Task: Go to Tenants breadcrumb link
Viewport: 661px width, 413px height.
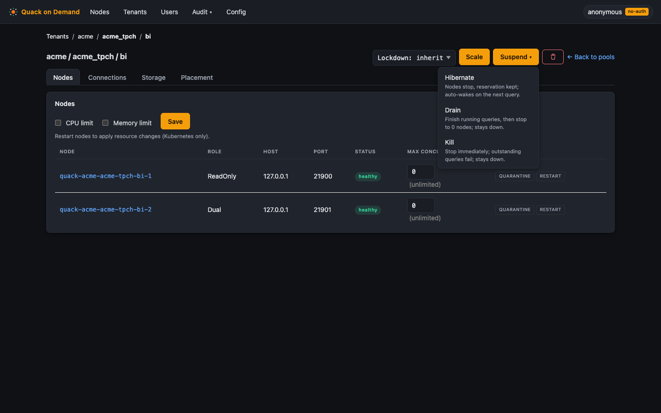Action: (57, 36)
